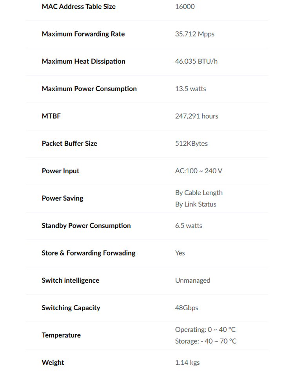Click the 46.035 BTU/h value
The width and height of the screenshot is (294, 373).
pyautogui.click(x=196, y=61)
